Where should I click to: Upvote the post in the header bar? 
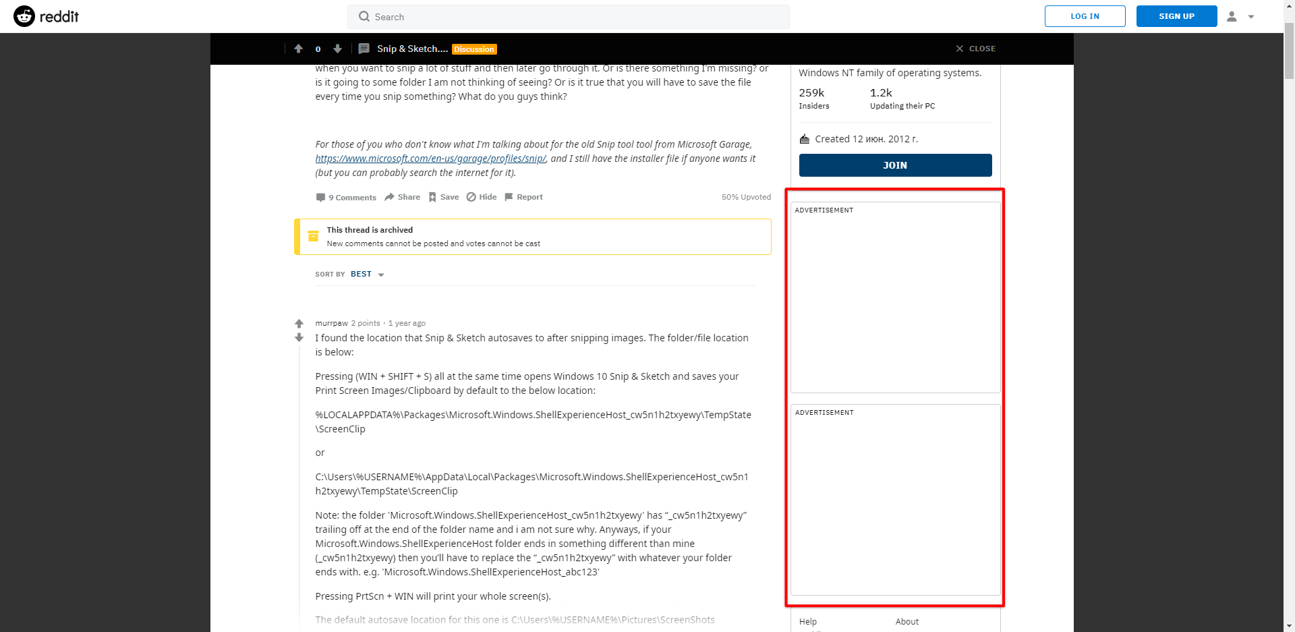tap(298, 49)
